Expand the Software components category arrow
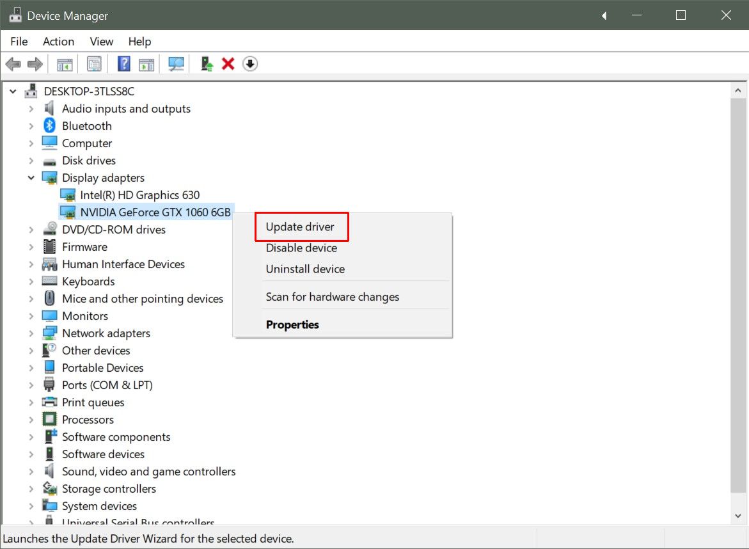 31,437
